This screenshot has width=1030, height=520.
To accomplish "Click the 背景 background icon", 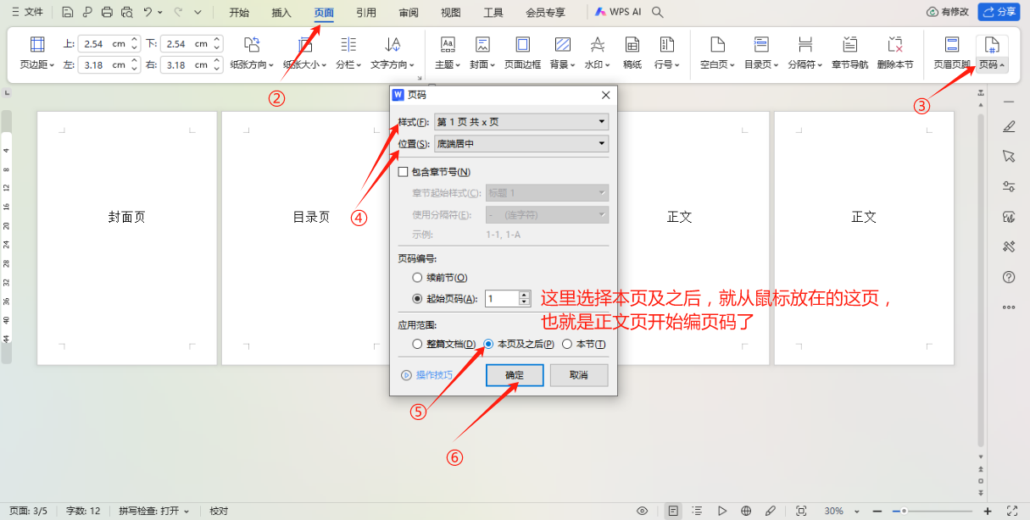I will 562,45.
